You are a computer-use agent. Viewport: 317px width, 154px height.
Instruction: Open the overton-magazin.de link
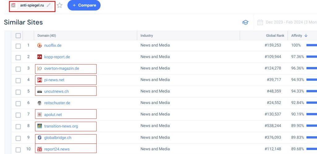[61, 69]
